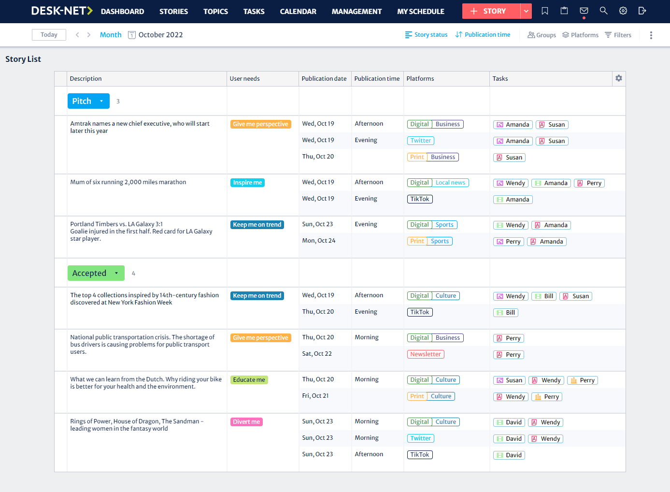
Task: Open settings via the gear icon
Action: coord(623,10)
